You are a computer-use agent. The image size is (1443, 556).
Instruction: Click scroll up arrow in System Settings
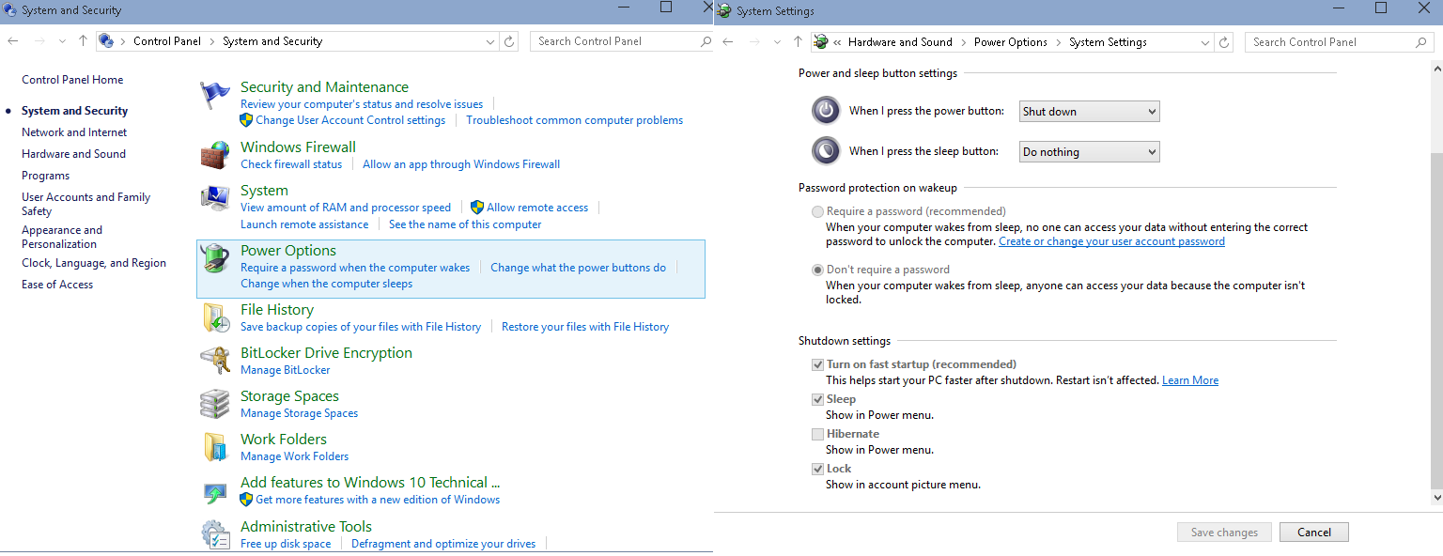[x=1435, y=69]
